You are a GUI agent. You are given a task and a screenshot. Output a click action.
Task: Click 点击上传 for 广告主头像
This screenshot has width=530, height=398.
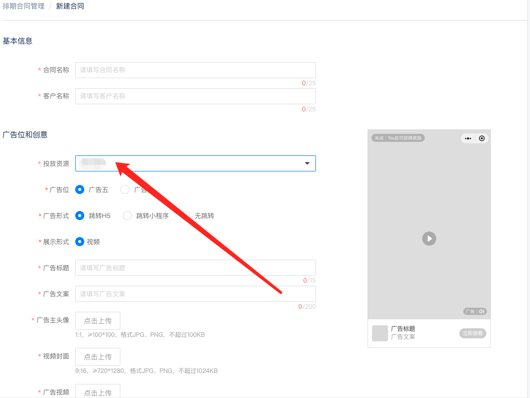pos(98,321)
